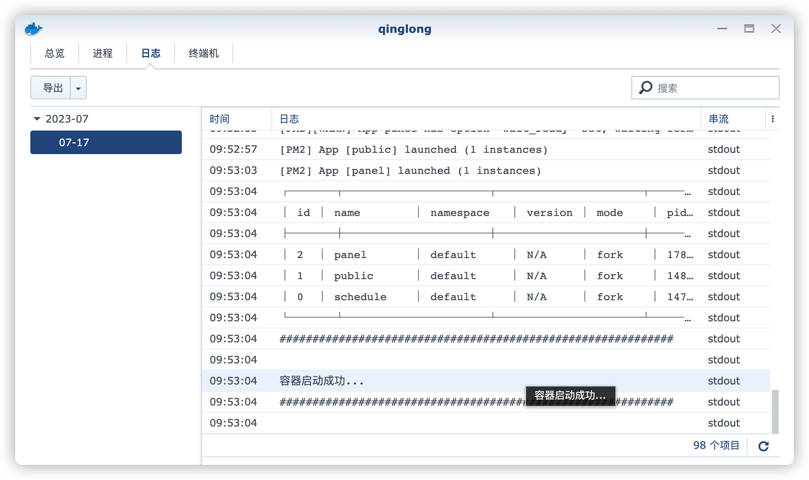Click the 导出 export button
This screenshot has height=480, width=809.
point(52,88)
